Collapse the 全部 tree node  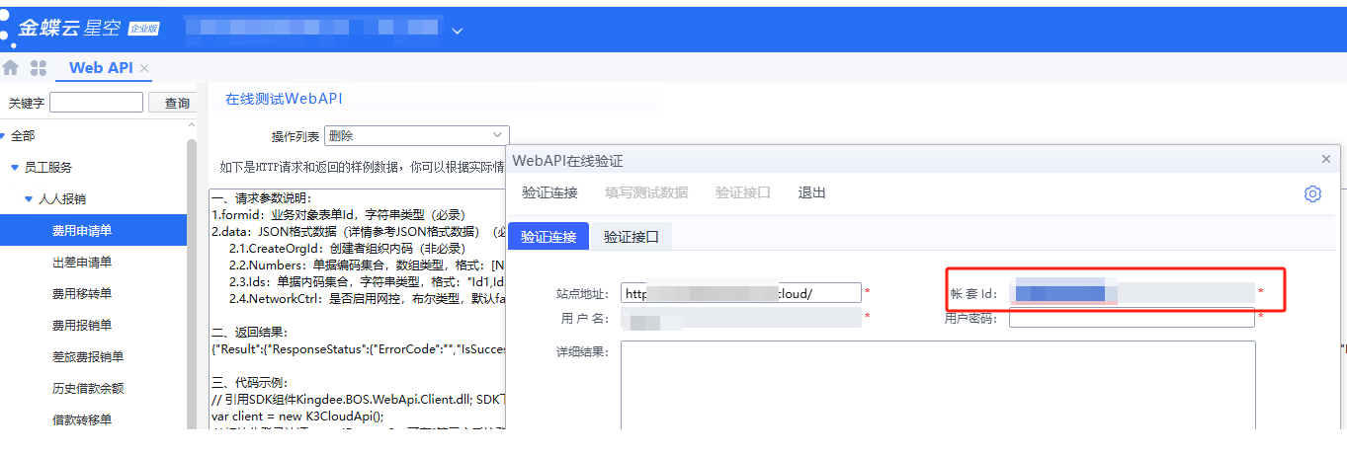coord(4,136)
